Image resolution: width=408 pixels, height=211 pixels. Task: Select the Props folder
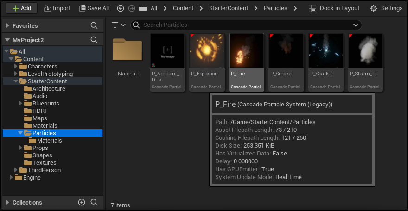coord(36,148)
